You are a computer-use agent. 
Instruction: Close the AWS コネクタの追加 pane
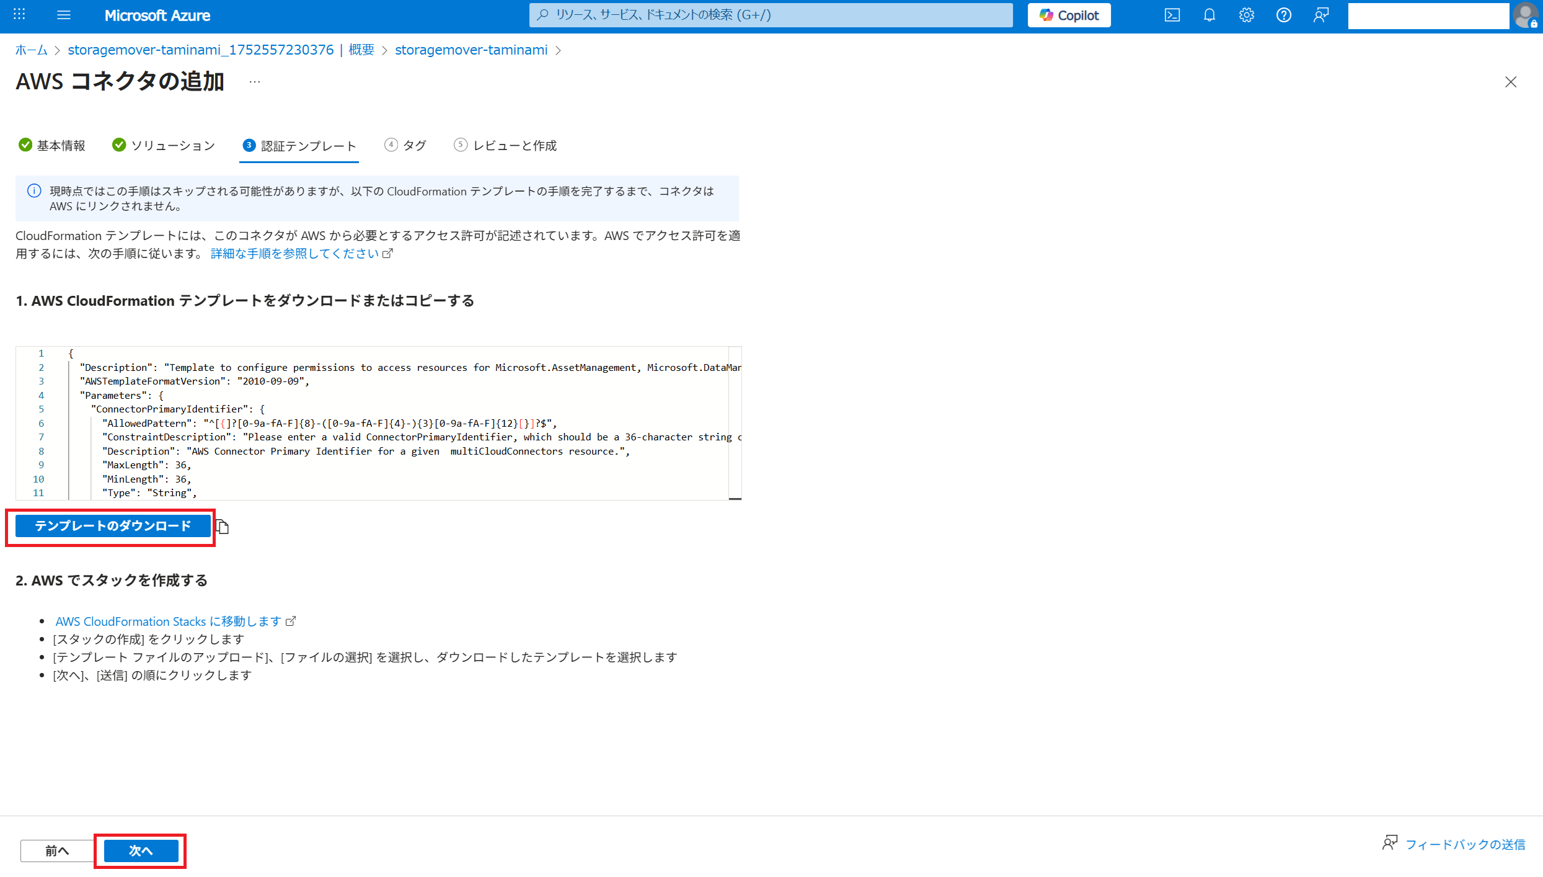(x=1511, y=82)
